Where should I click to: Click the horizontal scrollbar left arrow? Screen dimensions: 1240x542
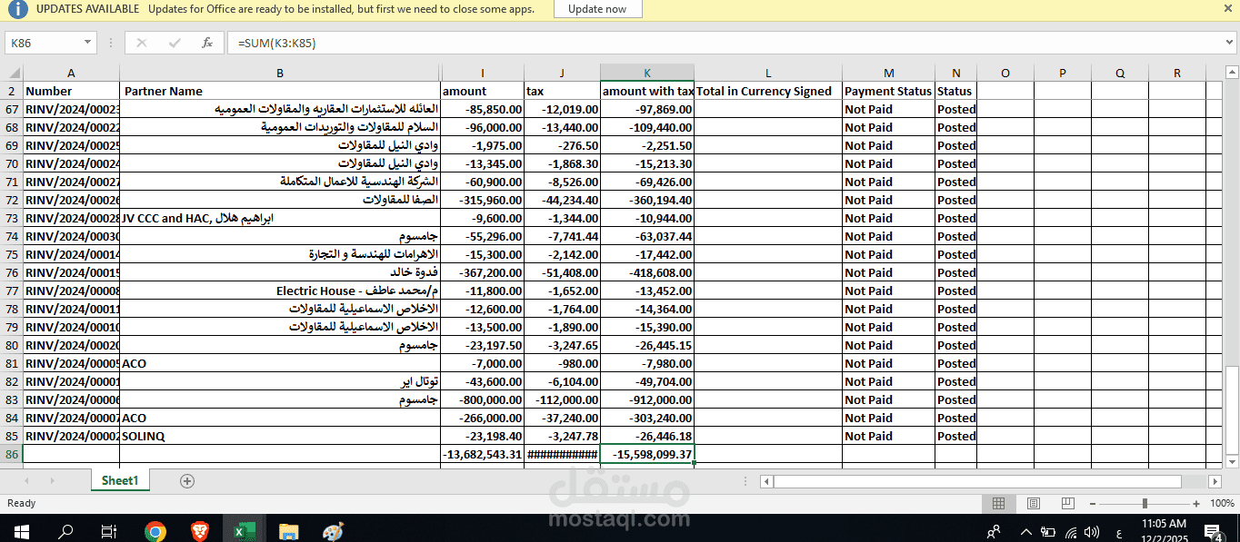(x=766, y=481)
